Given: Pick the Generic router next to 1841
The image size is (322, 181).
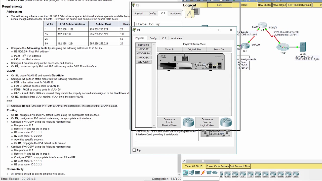Looking at the screenshot, I should point(265,174).
